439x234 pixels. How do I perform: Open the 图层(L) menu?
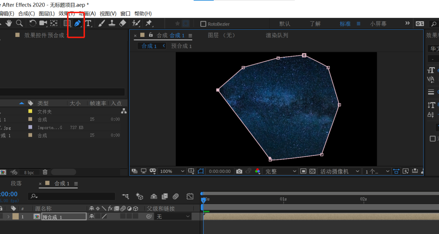pos(46,13)
